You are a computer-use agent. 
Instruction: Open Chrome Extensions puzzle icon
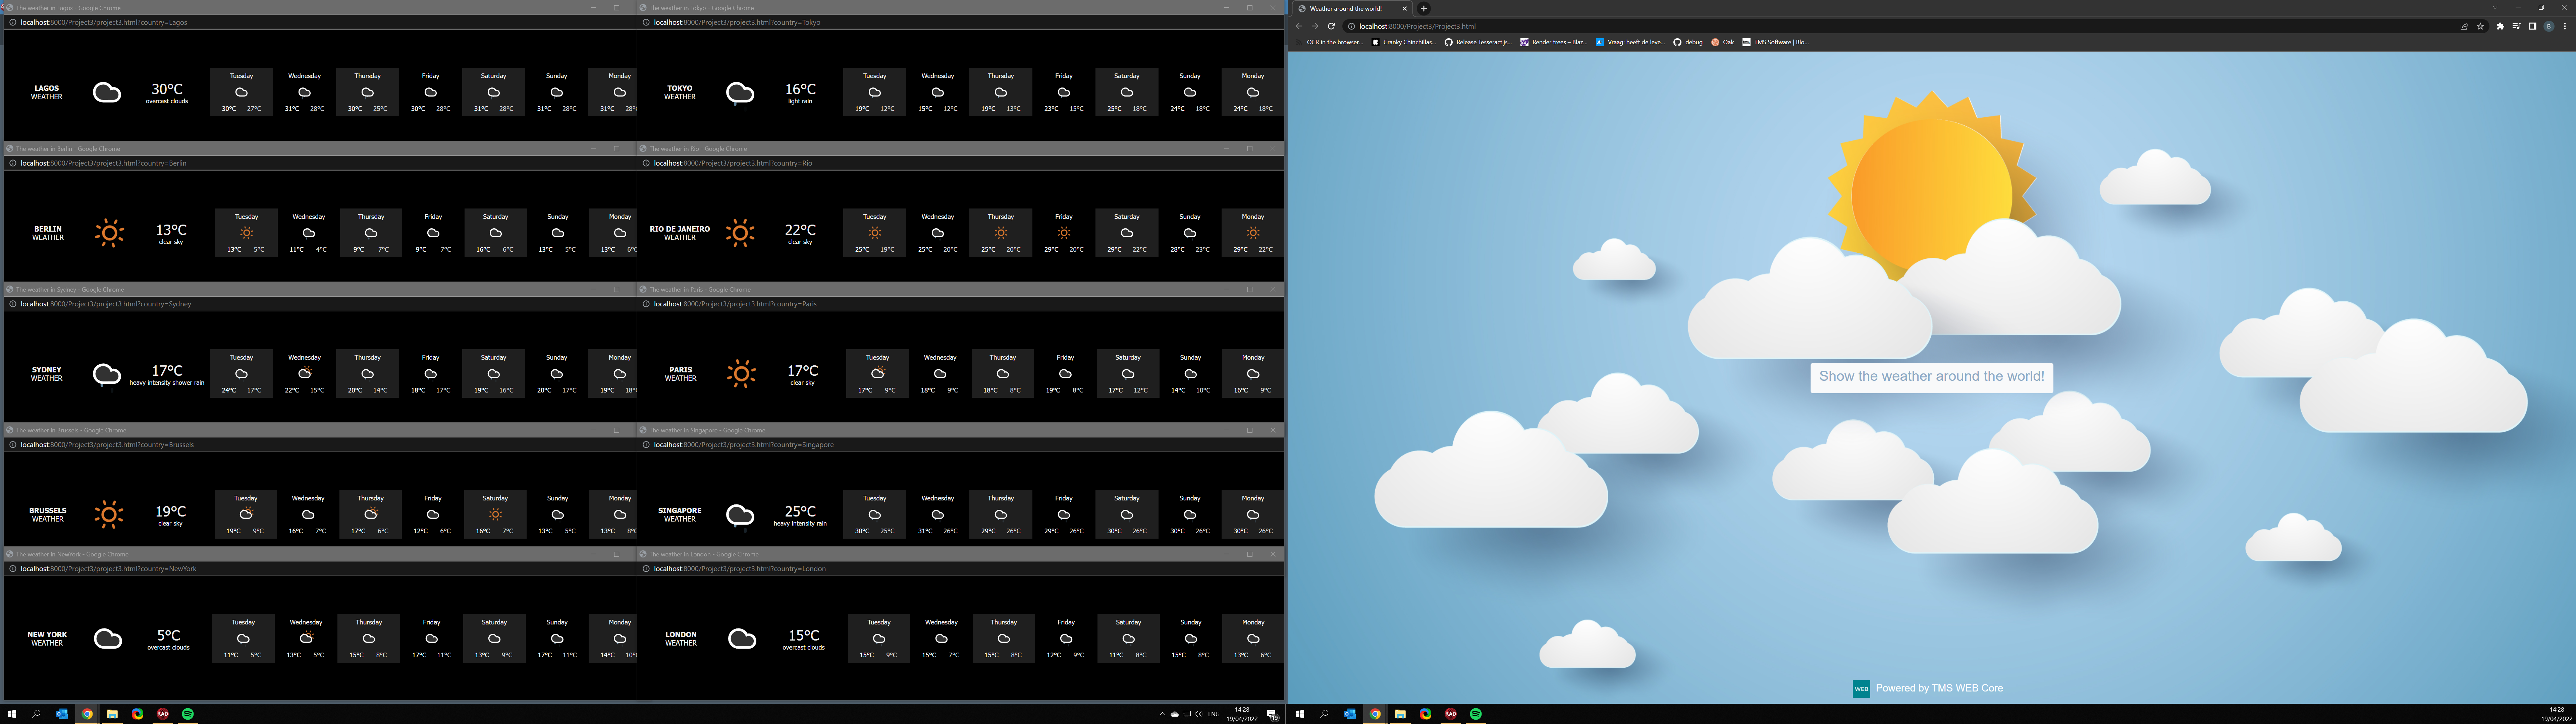tap(2500, 26)
